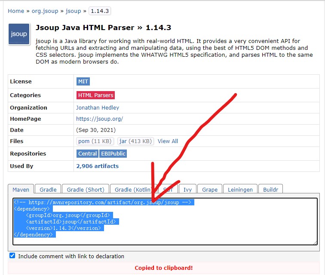325x275 pixels.
Task: Click the textarea resize handle corner
Action: pyautogui.click(x=315, y=243)
